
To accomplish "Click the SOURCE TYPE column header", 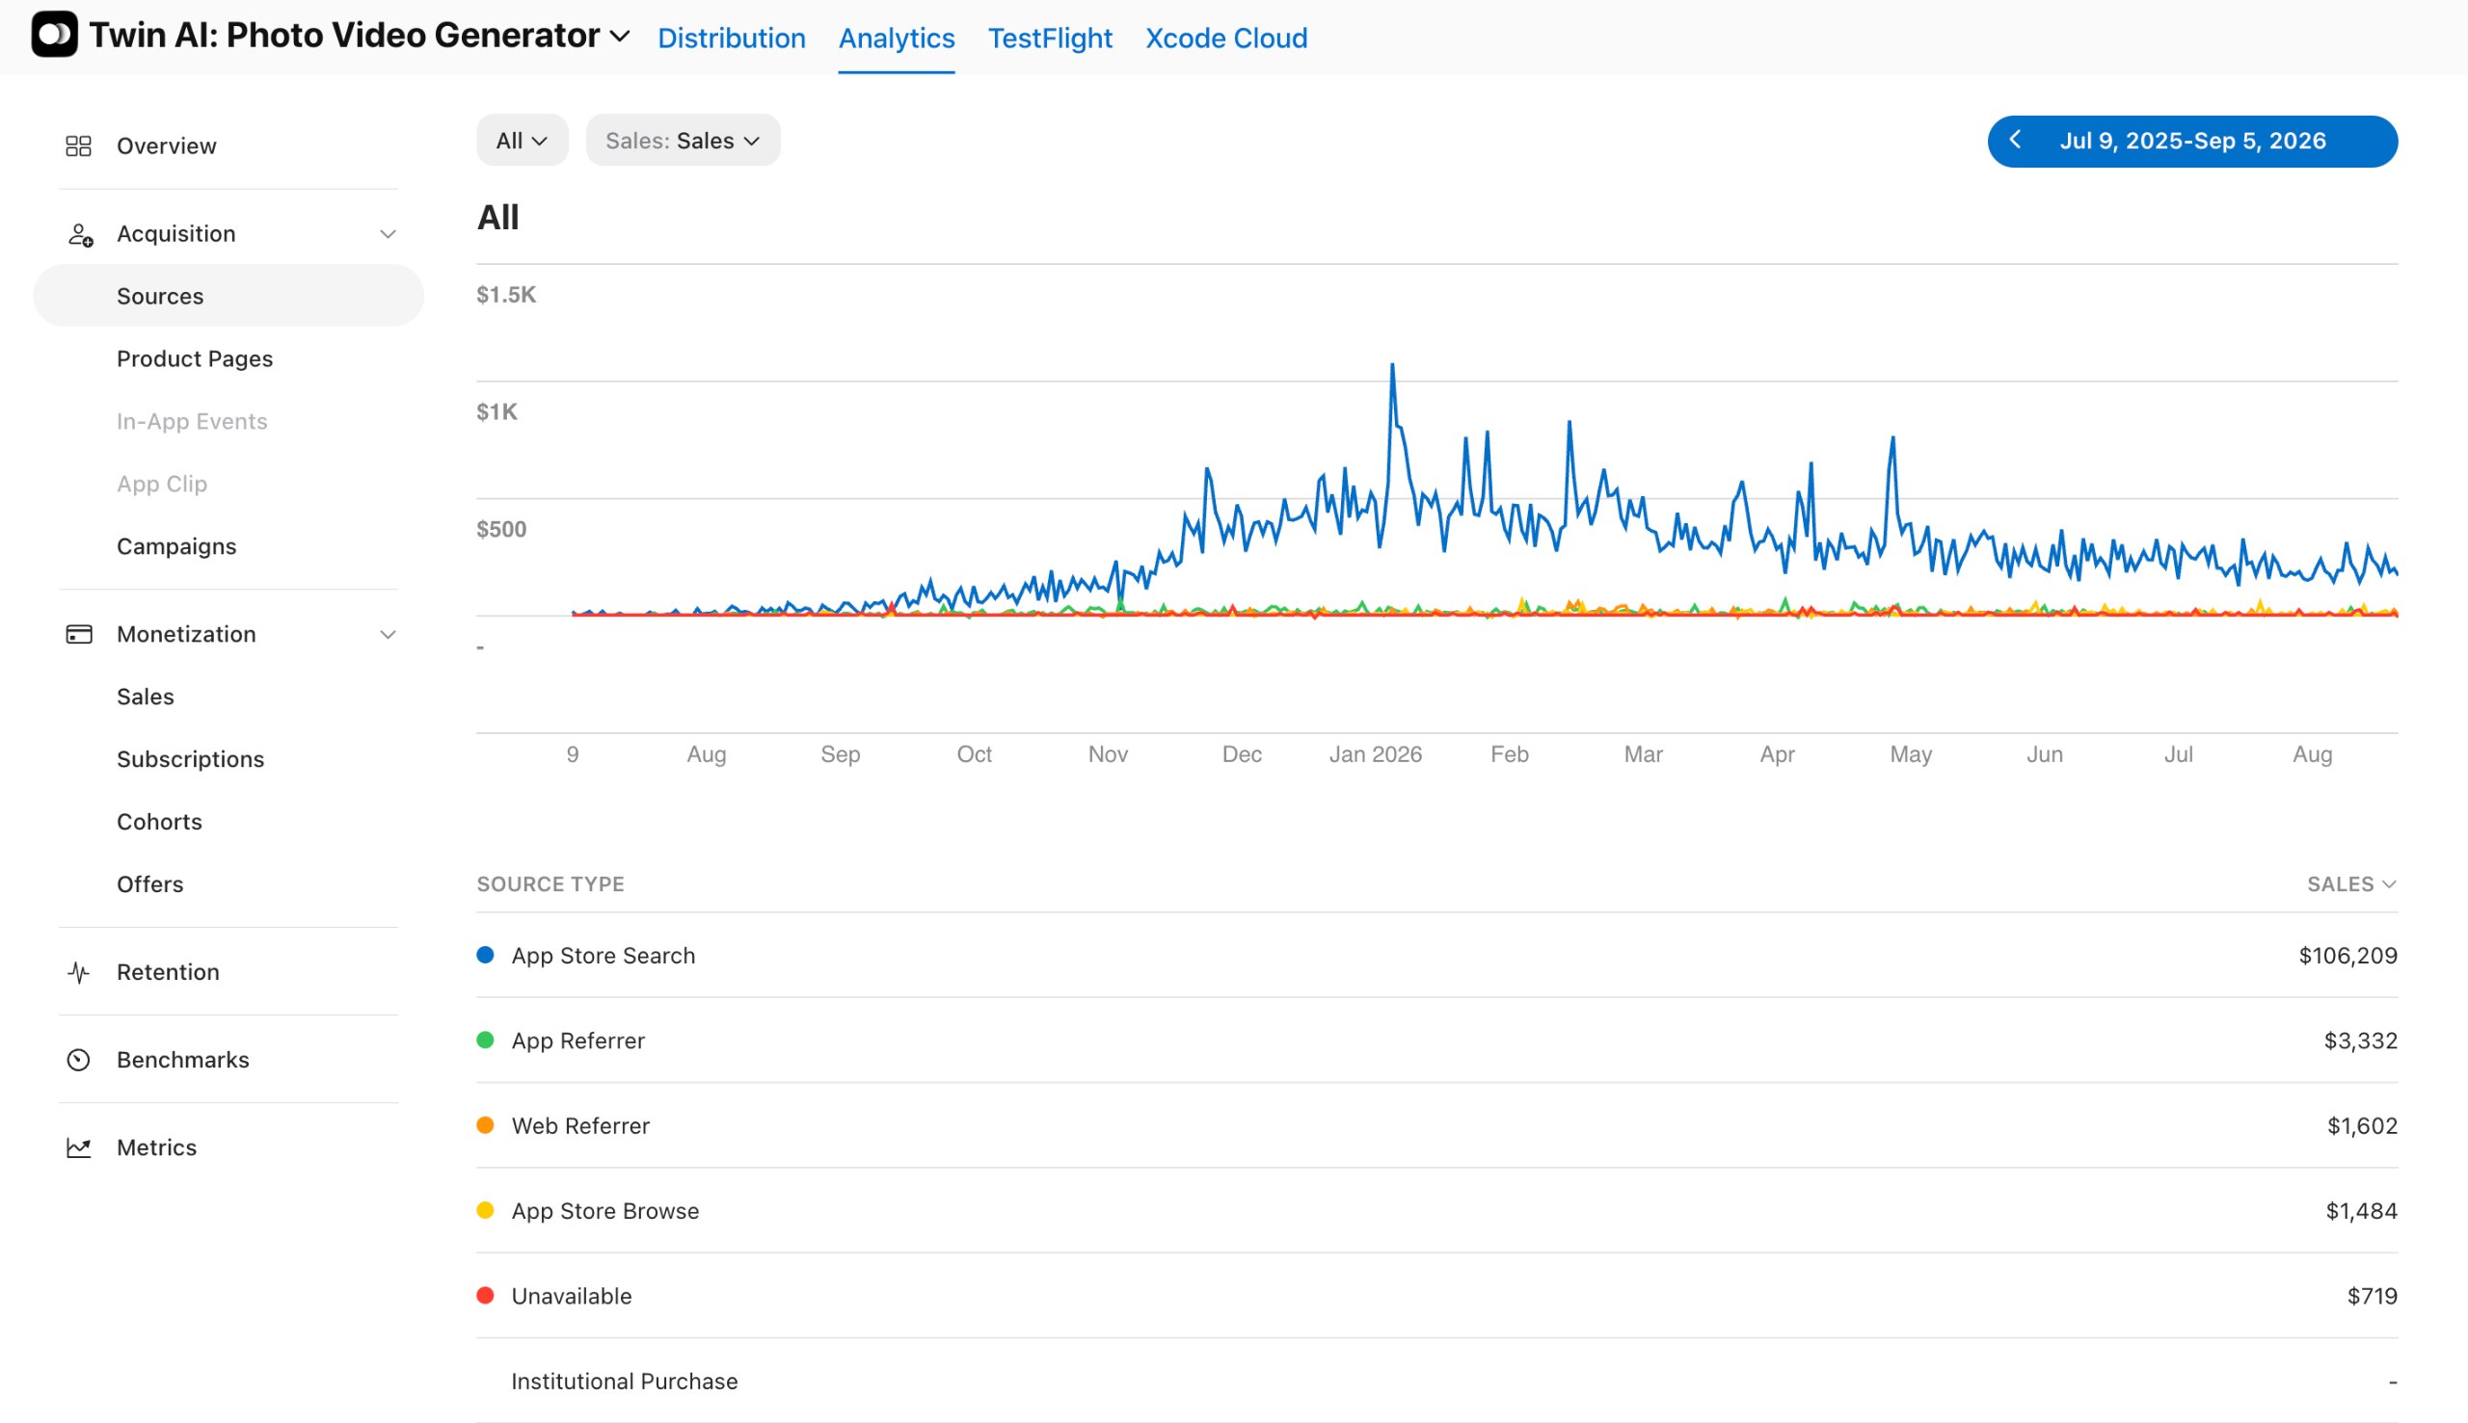I will tap(550, 884).
